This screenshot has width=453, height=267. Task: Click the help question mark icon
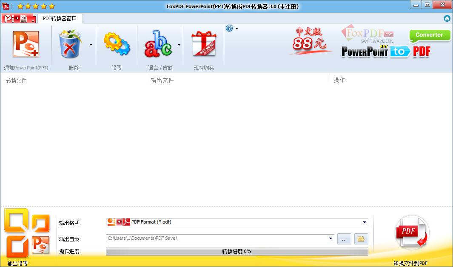tap(230, 28)
